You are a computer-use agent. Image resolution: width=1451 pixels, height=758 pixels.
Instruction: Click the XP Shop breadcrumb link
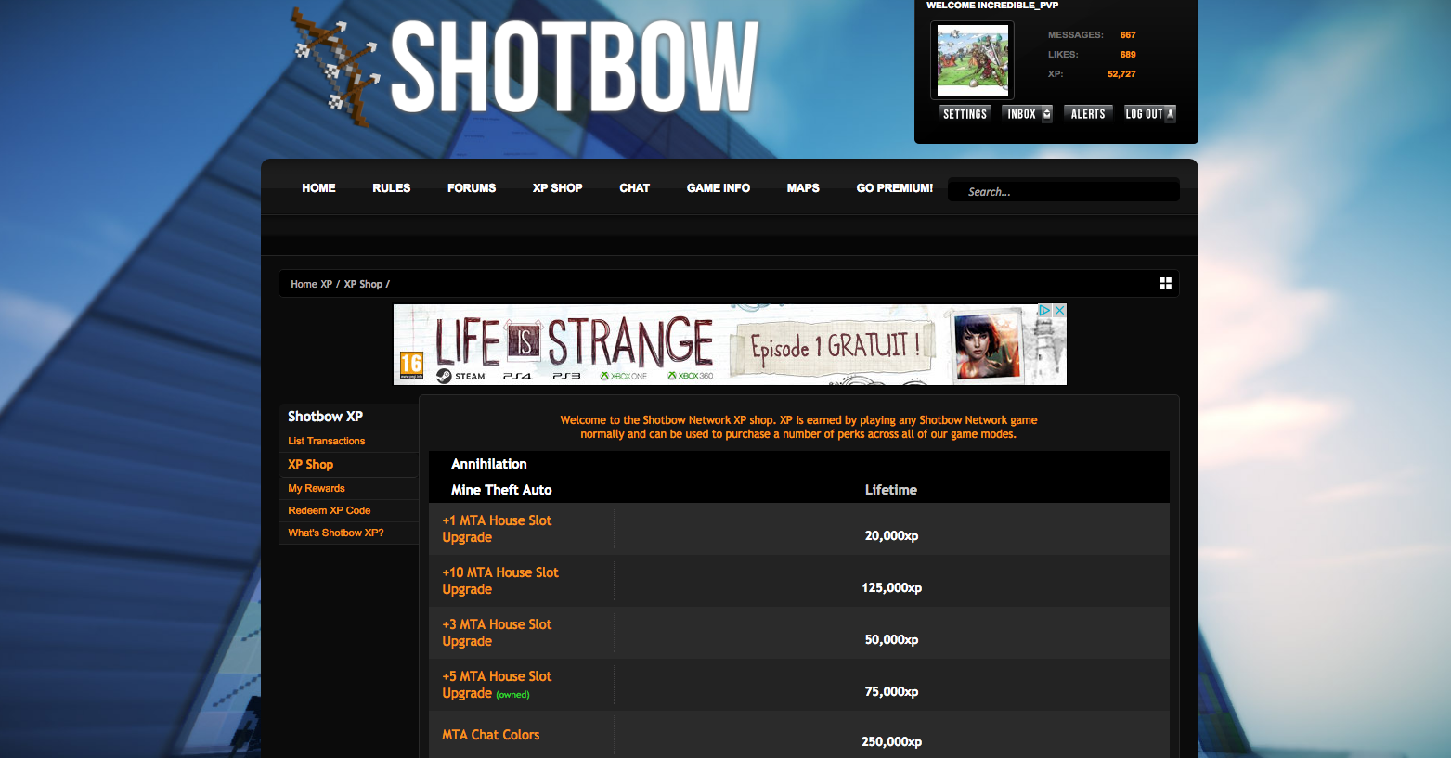pos(363,284)
